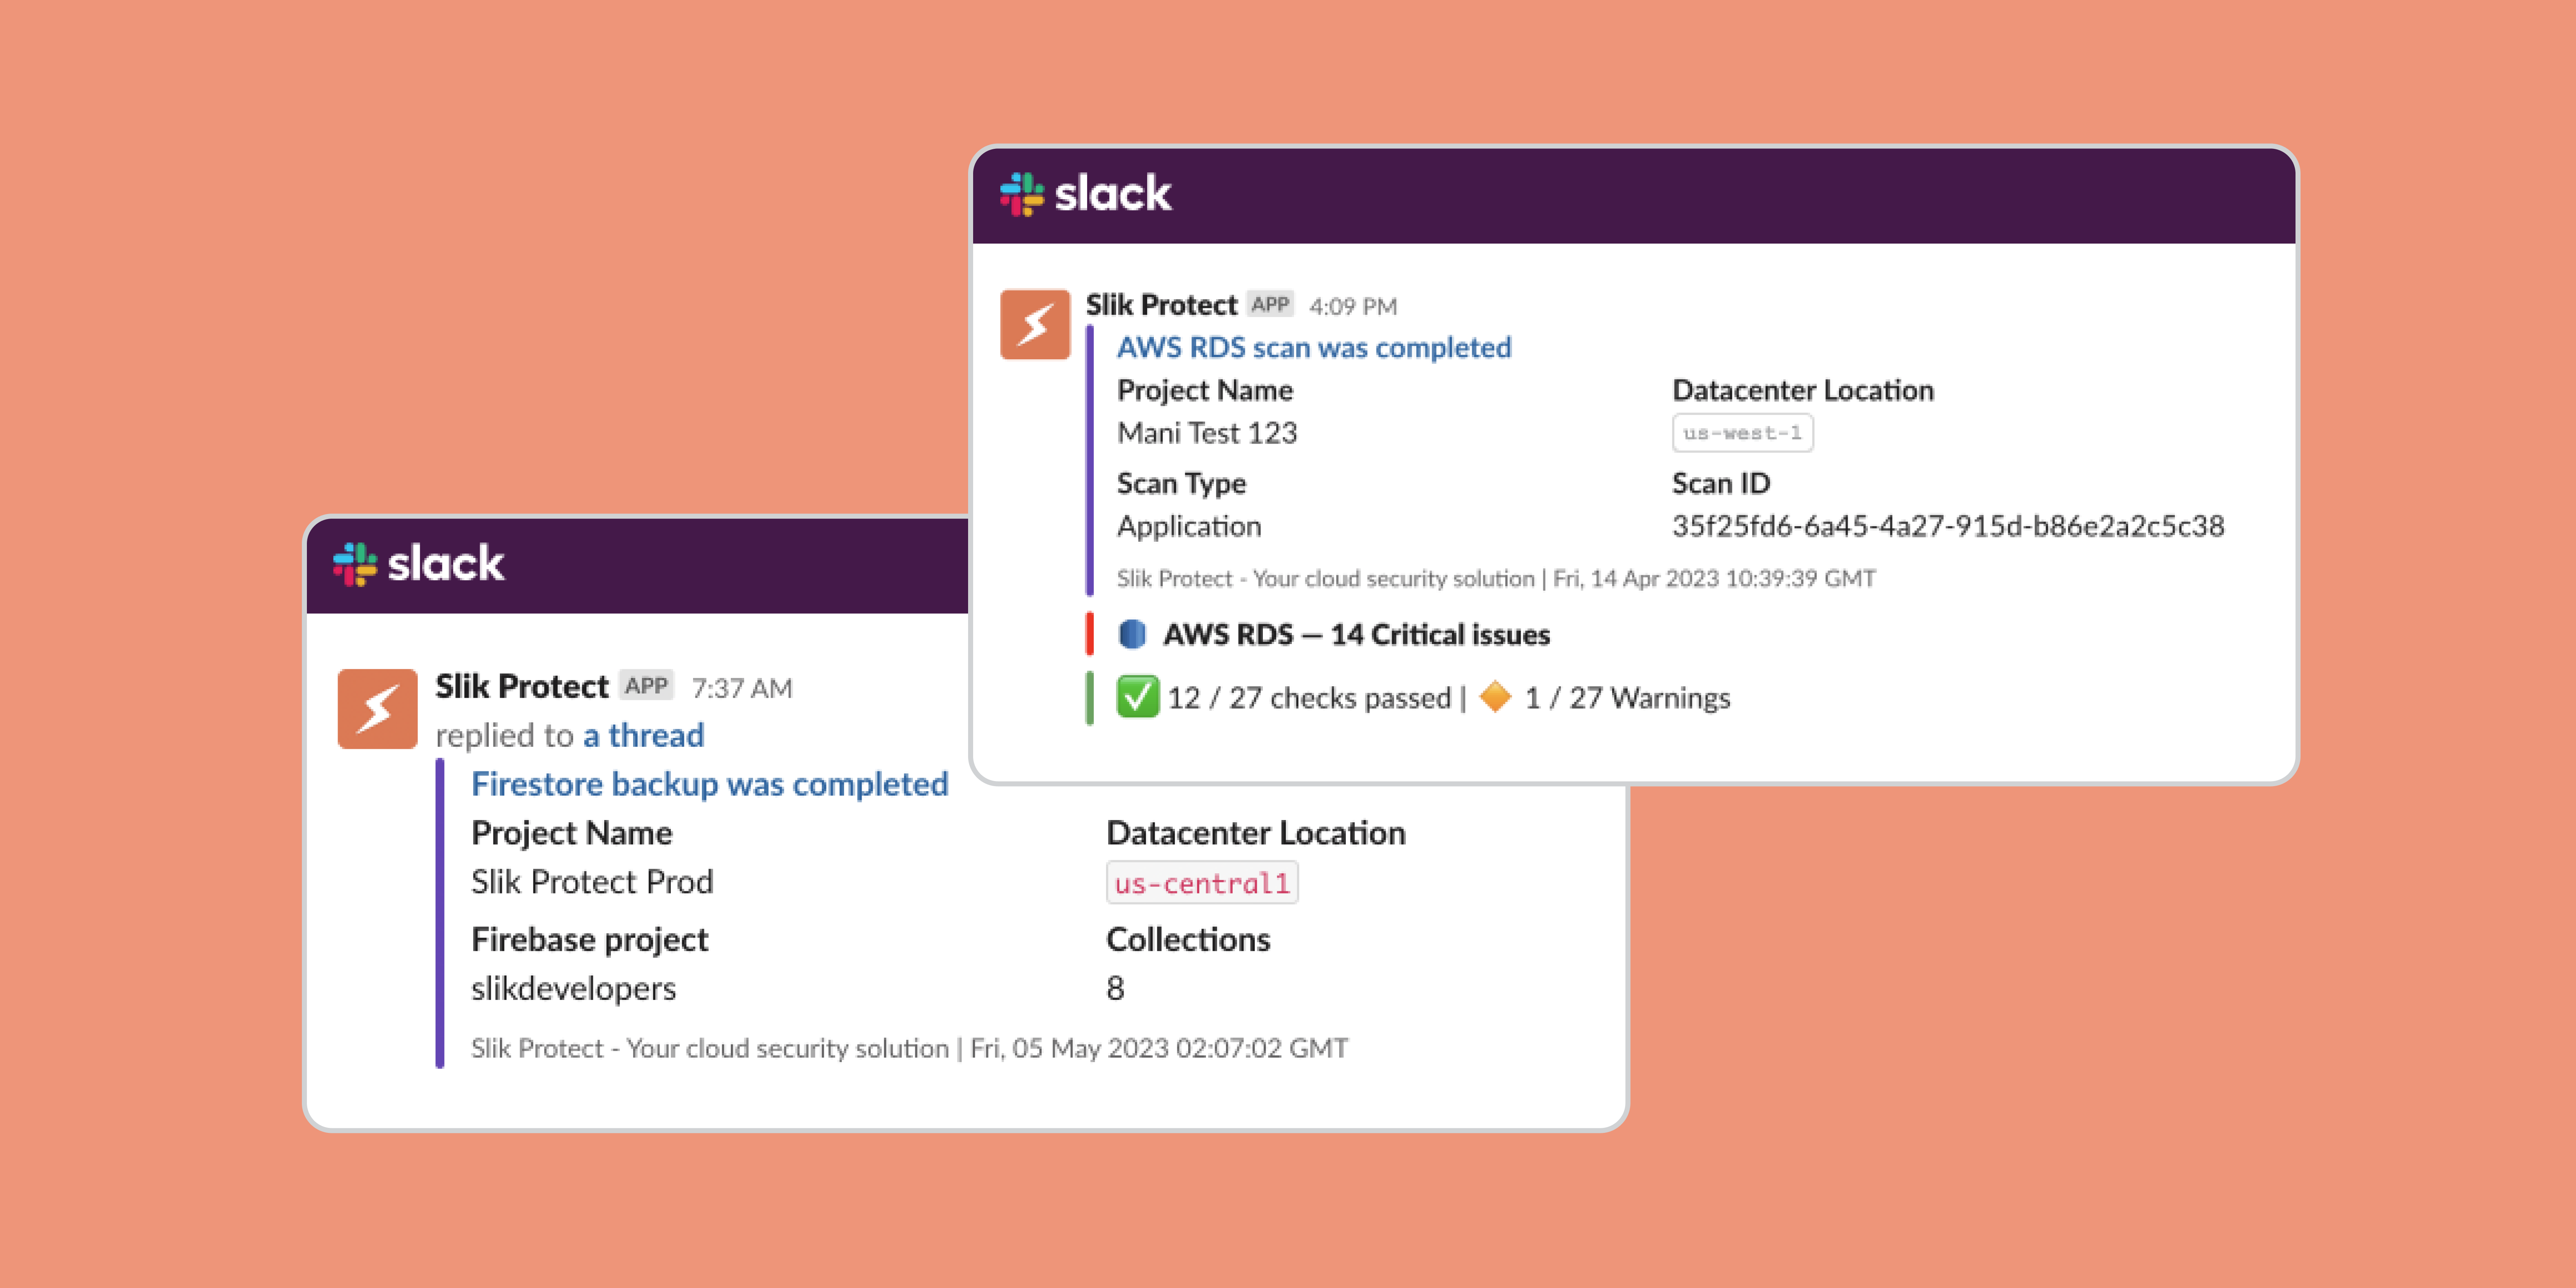The image size is (2576, 1288).
Task: Click the Scan ID value 35f25fd6-6a45...
Action: coord(1947,526)
